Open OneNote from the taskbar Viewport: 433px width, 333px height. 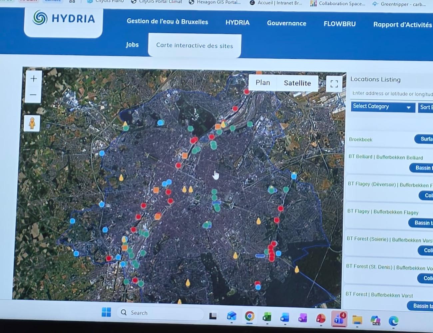[303, 318]
